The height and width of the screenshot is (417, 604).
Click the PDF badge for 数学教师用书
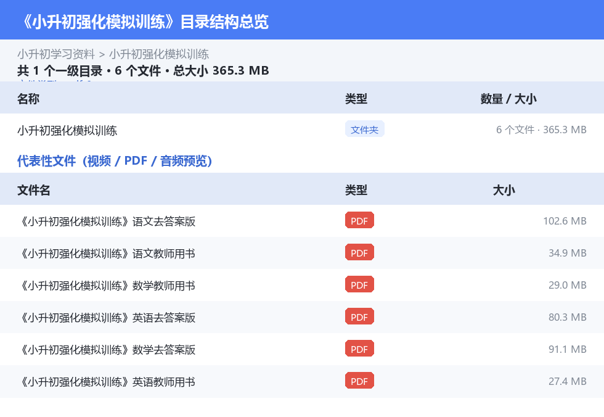(359, 284)
